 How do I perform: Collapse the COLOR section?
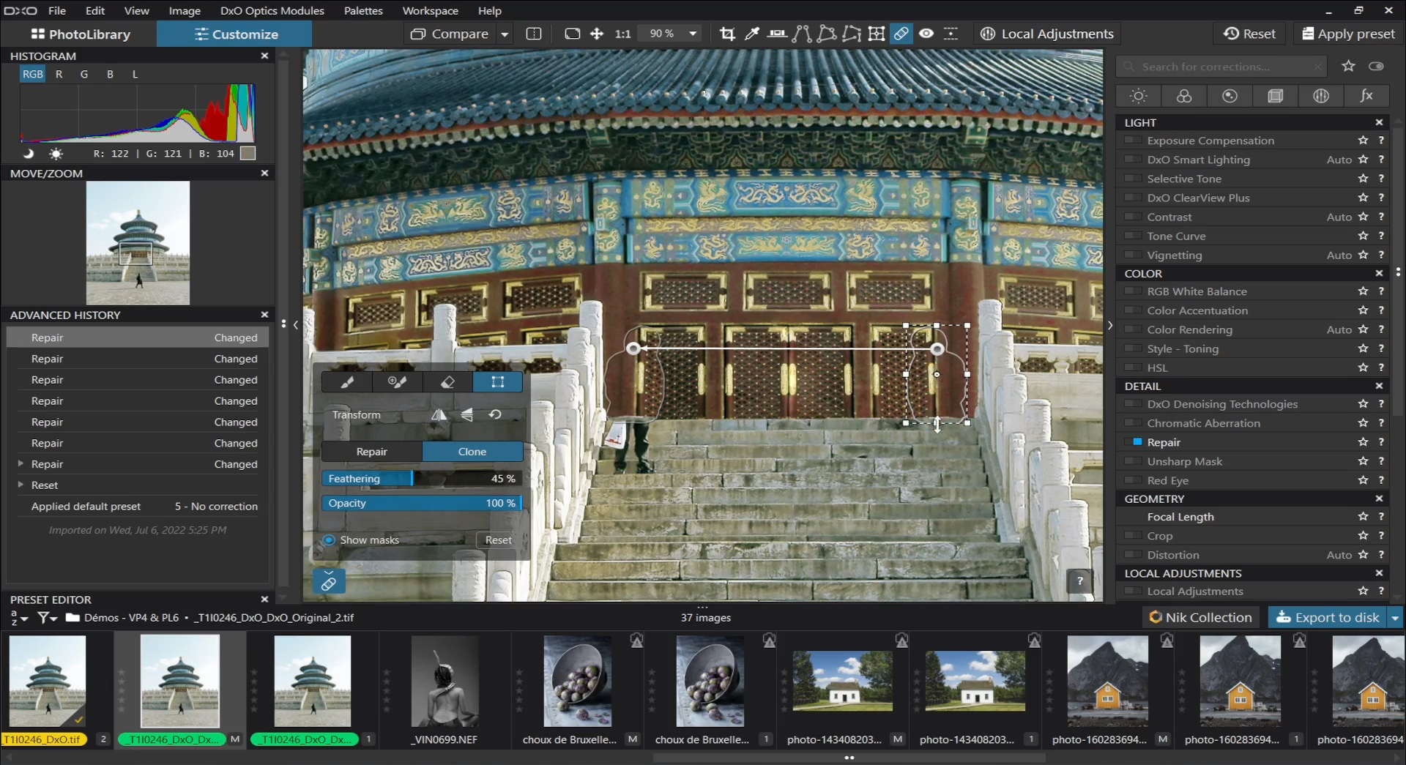tap(1379, 273)
